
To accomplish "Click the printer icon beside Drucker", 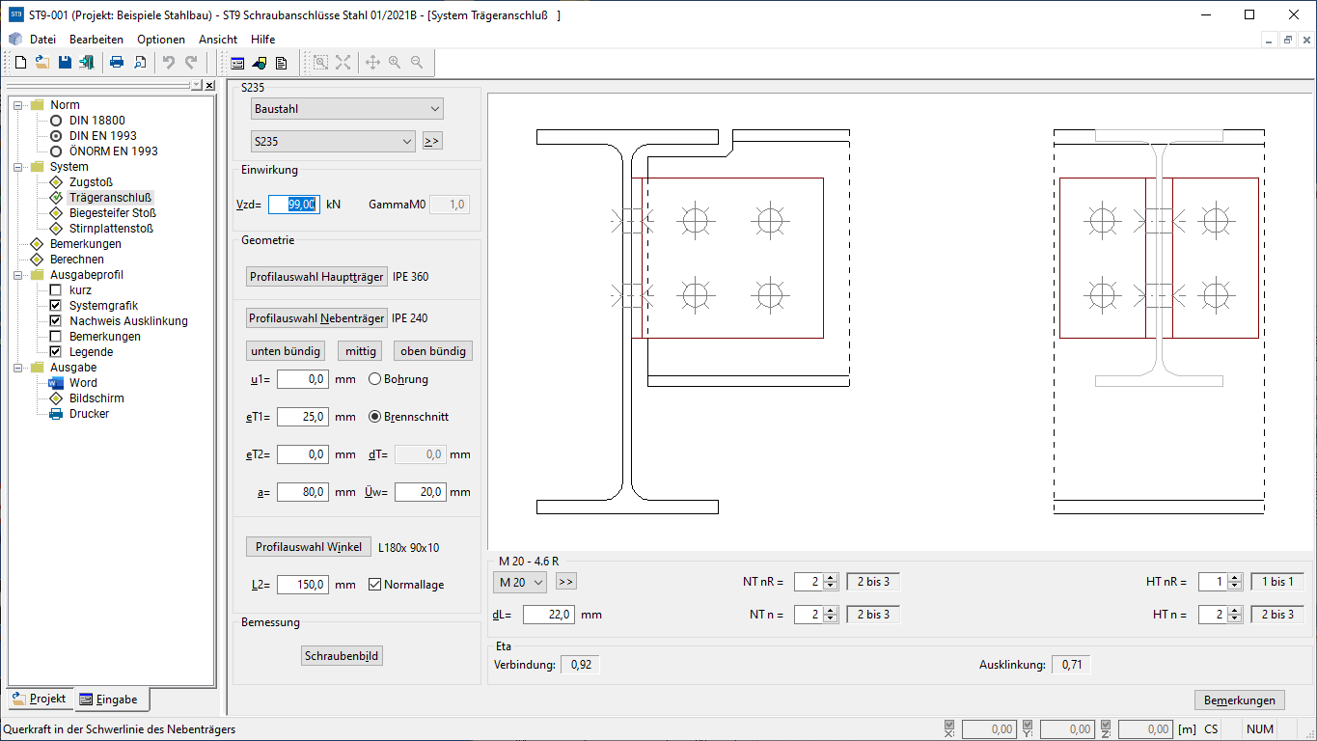I will [x=56, y=414].
